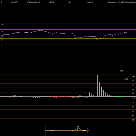Click the 30 label on RSI axis
This screenshot has width=136, height=136.
coord(2,40)
